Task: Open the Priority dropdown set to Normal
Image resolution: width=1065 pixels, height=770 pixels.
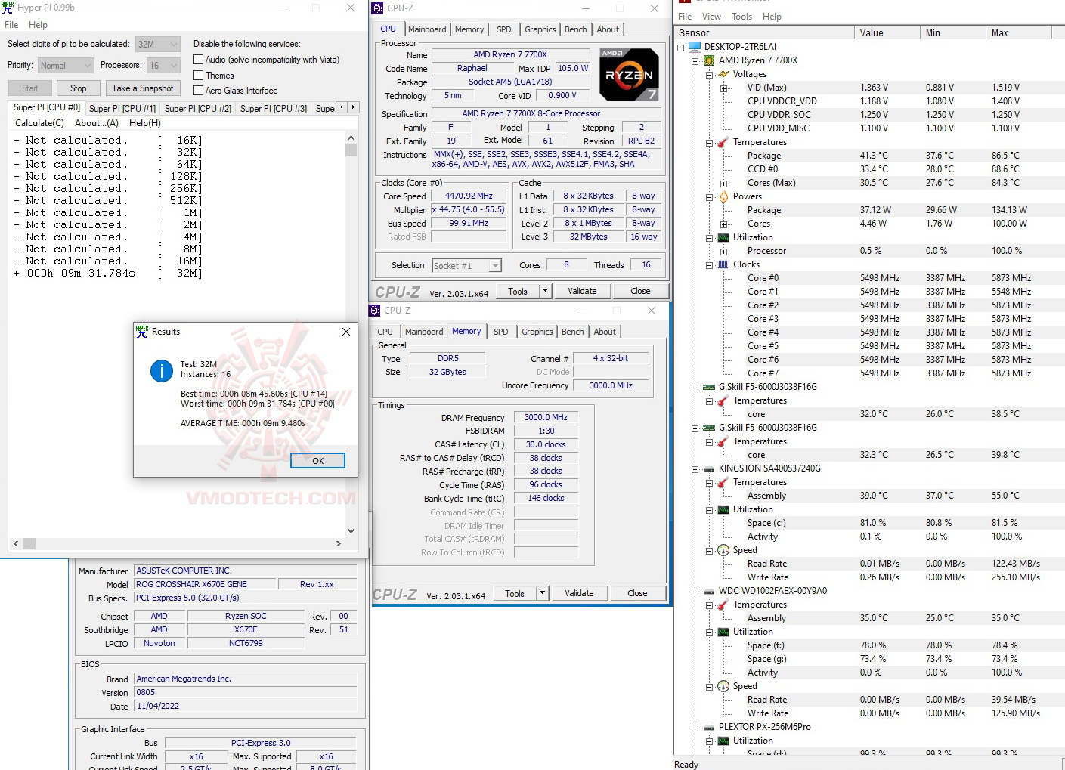Action: (66, 66)
